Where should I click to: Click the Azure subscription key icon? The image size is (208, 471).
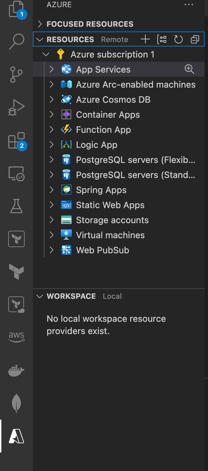click(x=61, y=54)
